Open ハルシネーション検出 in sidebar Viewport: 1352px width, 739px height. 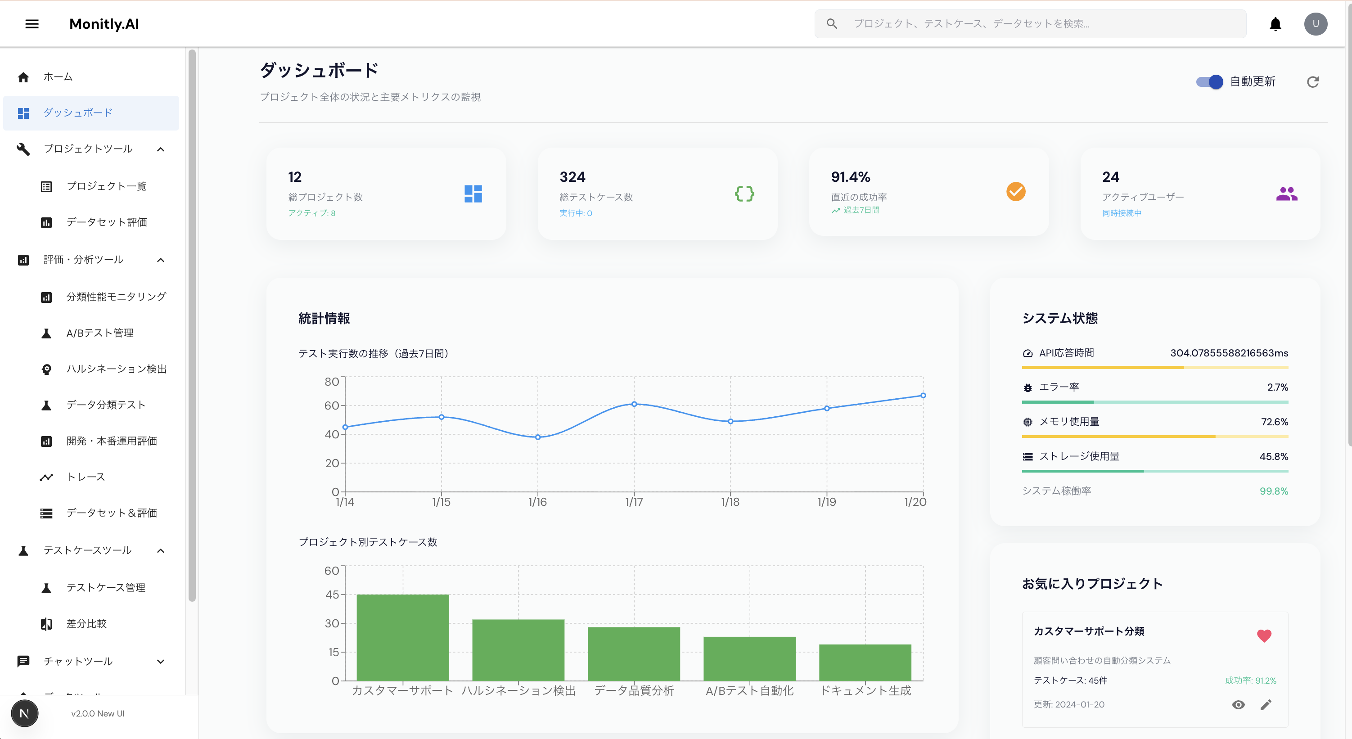click(x=116, y=369)
